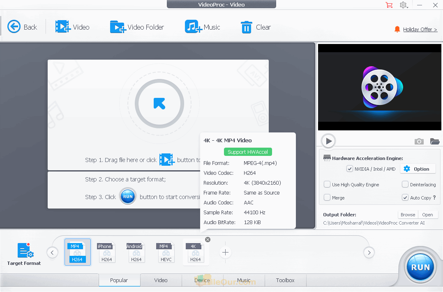Add a new format with the plus button
This screenshot has height=292, width=443.
pyautogui.click(x=225, y=252)
